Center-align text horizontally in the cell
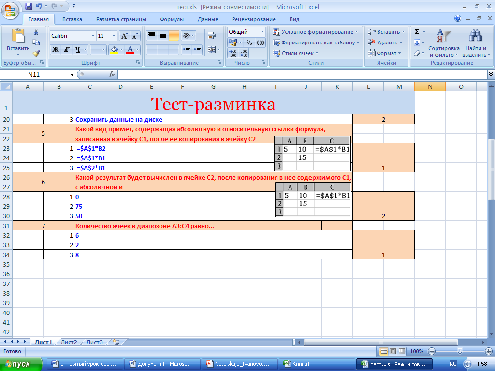495x371 pixels. tap(163, 50)
